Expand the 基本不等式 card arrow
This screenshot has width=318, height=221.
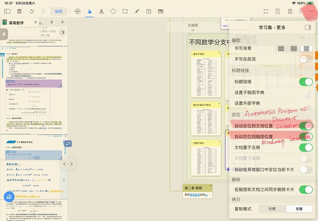coord(219,53)
